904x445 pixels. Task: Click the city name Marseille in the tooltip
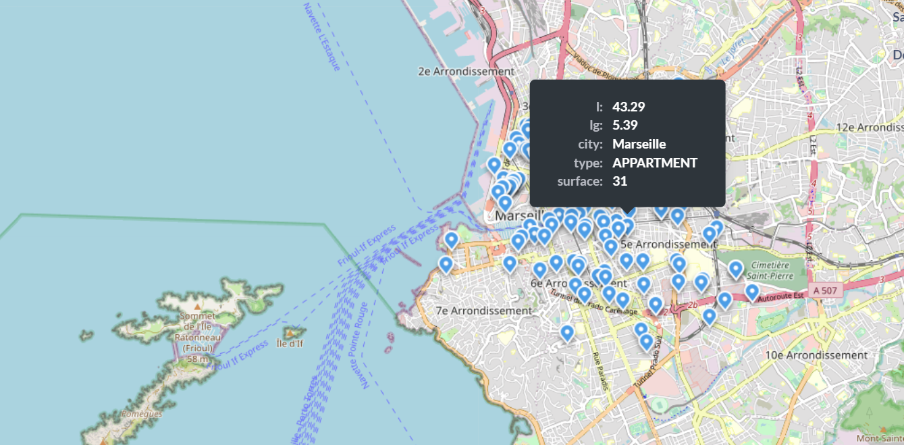click(x=638, y=143)
